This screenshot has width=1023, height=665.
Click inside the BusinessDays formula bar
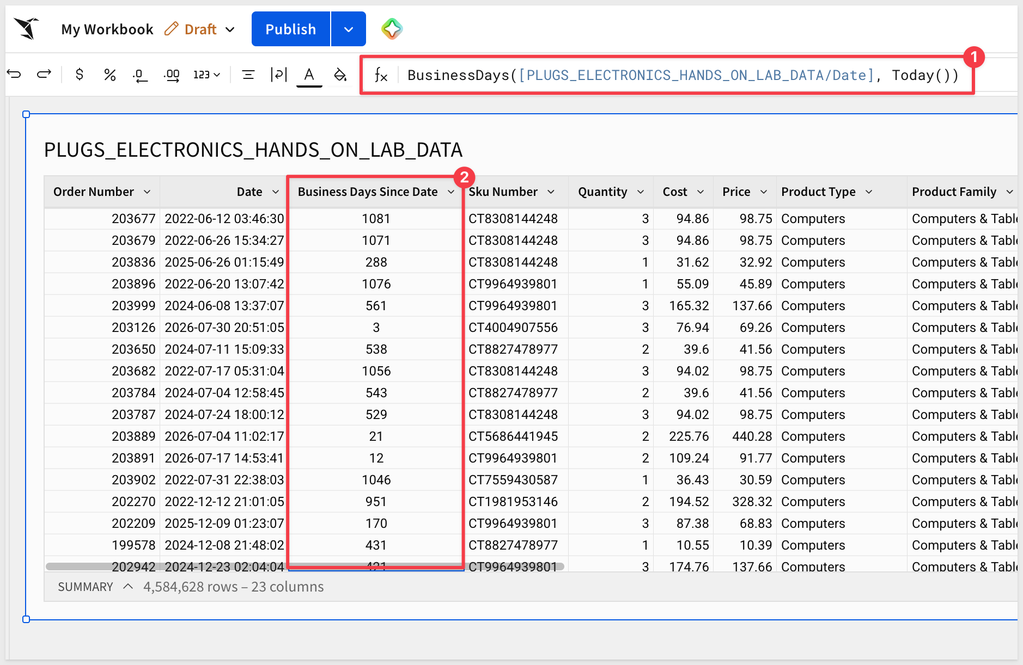683,75
